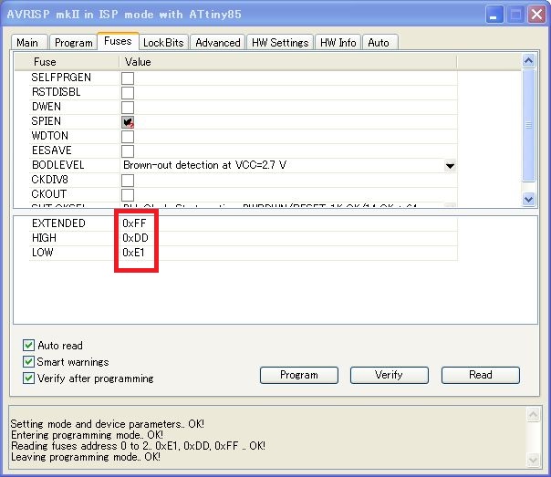This screenshot has height=477, width=551.
Task: Edit the HIGH fuse value 0xDD
Action: (x=135, y=238)
